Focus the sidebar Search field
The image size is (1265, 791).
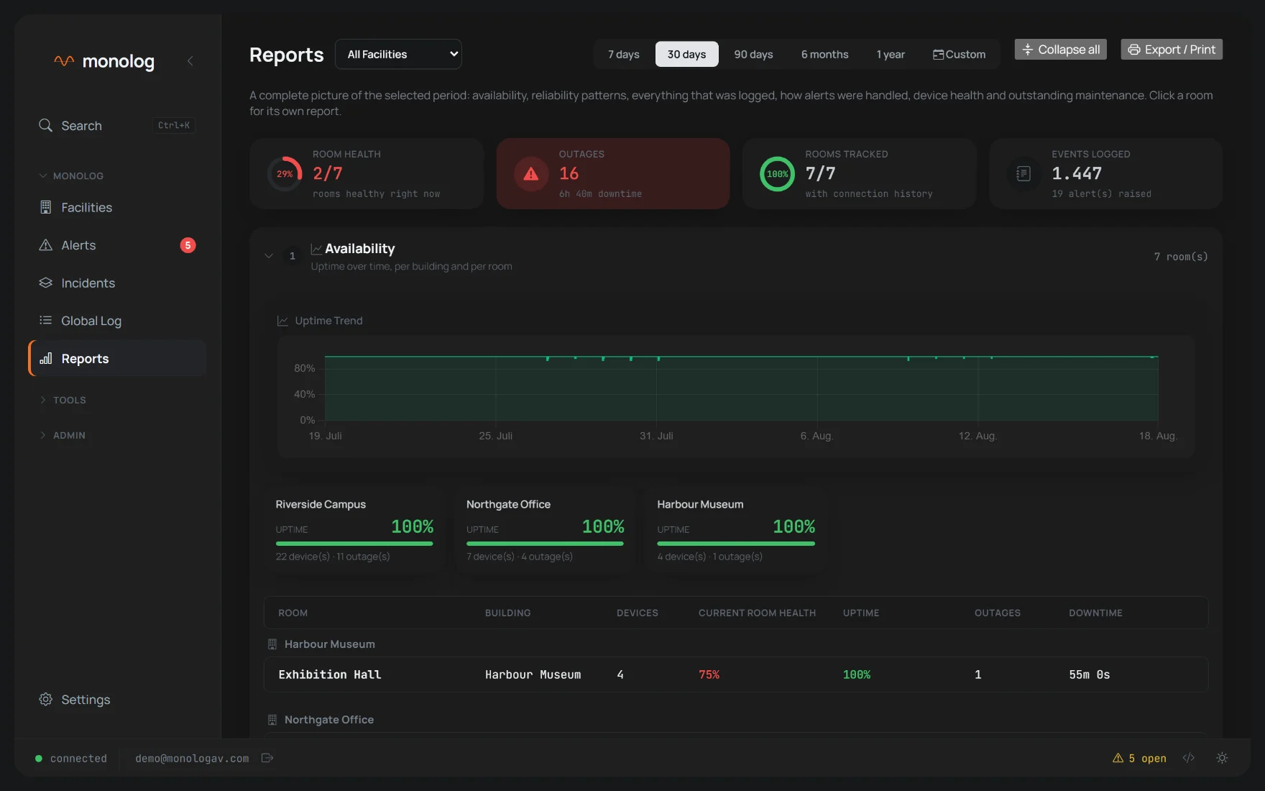pyautogui.click(x=117, y=125)
